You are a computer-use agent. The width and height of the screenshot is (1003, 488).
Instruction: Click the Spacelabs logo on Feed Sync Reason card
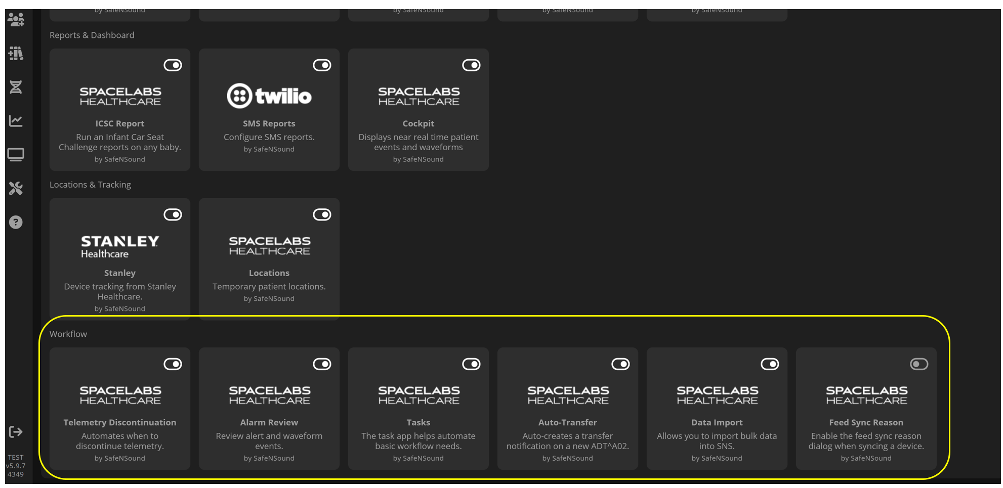click(x=866, y=395)
